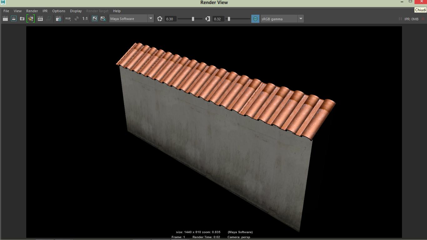Click the gamma reset icon
The image size is (427, 240).
[208, 19]
